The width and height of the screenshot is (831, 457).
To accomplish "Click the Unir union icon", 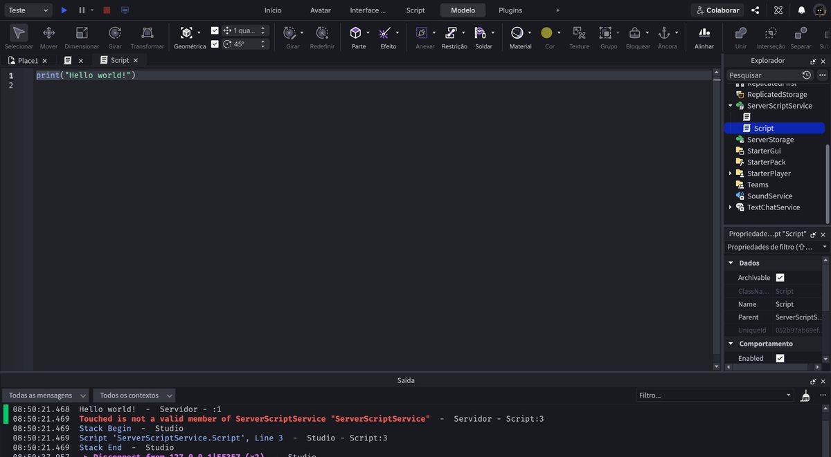I will (x=741, y=32).
